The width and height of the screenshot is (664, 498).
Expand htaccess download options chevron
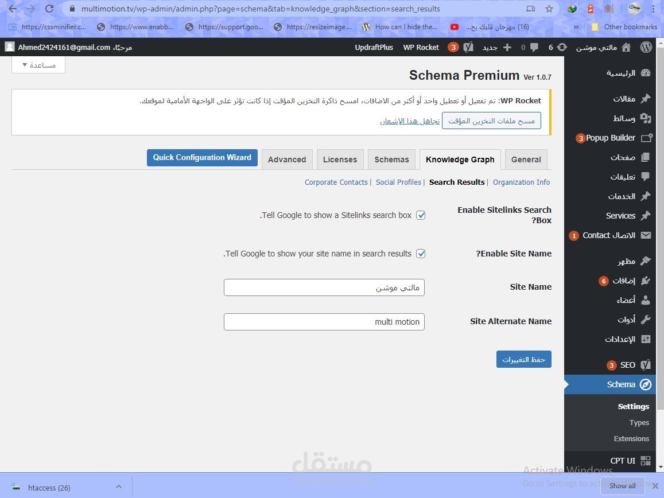click(119, 487)
